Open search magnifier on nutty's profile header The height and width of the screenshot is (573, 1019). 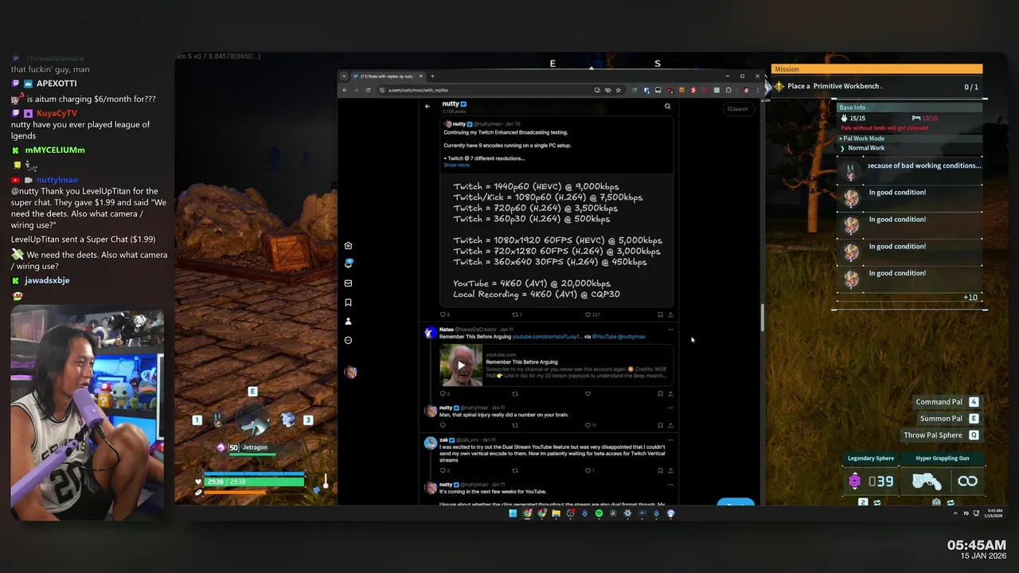(667, 106)
